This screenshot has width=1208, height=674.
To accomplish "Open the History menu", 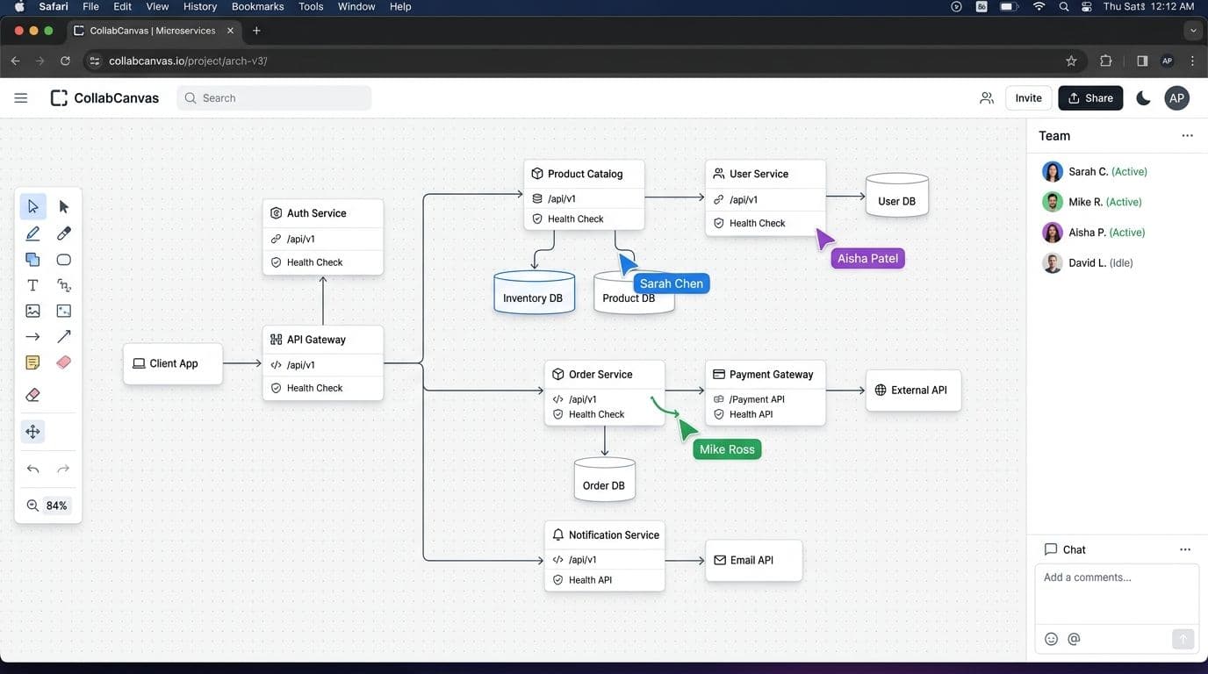I will click(x=200, y=6).
